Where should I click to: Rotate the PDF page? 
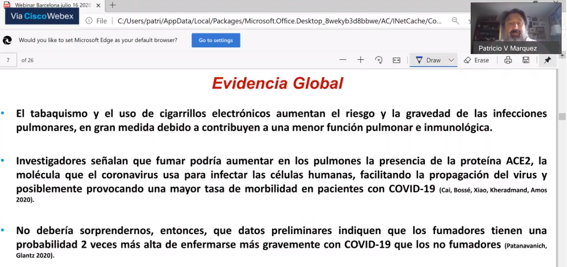379,60
